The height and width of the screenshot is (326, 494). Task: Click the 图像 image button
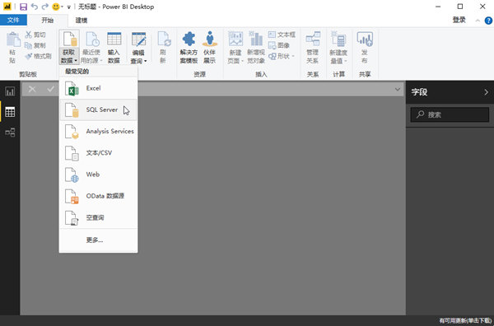pos(279,45)
